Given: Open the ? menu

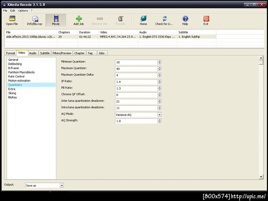Looking at the screenshot, I should [31, 11].
